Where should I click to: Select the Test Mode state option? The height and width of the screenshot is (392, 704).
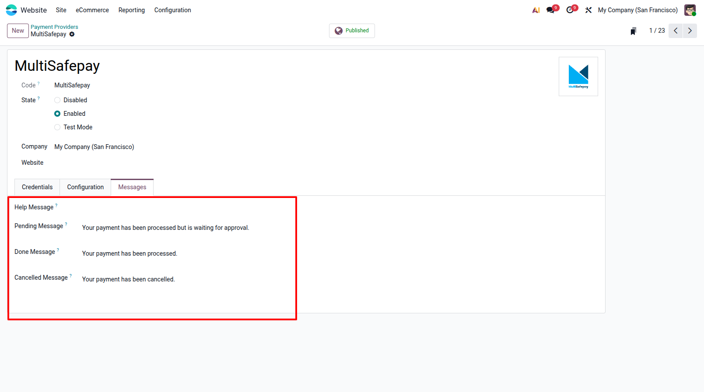(x=57, y=127)
